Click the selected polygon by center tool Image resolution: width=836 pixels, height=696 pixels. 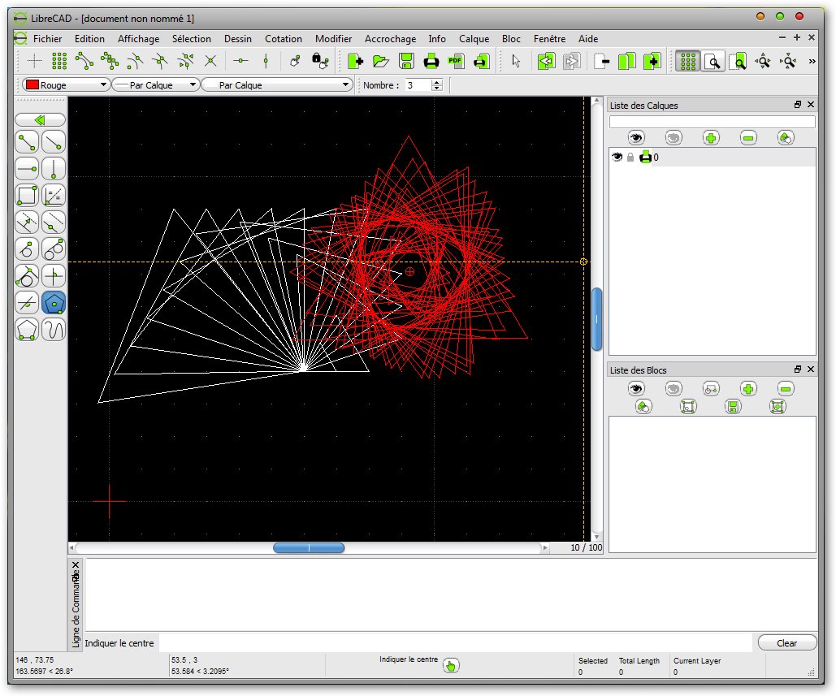tap(54, 303)
